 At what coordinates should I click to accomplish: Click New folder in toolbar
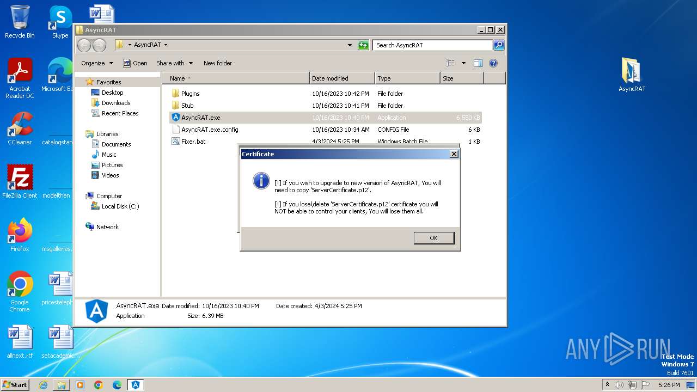tap(218, 63)
